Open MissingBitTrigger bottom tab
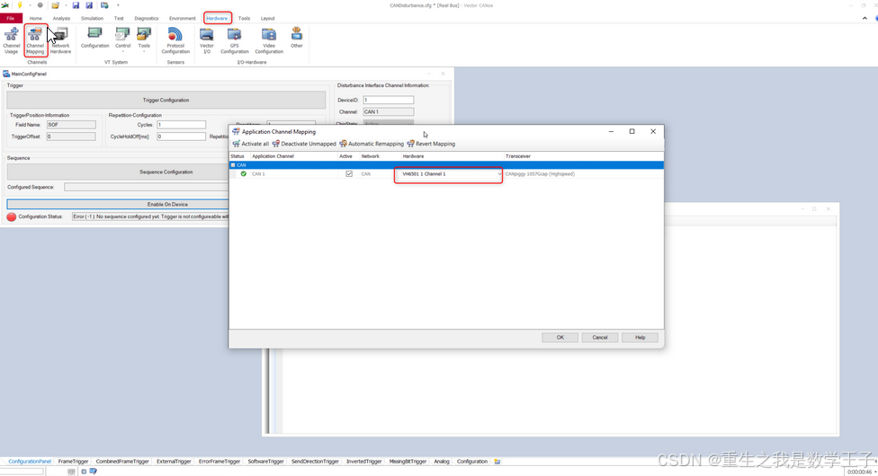 408,462
